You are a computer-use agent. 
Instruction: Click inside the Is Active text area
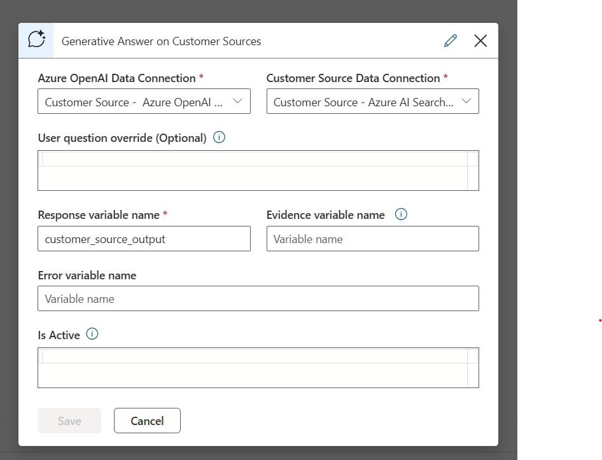pos(258,368)
